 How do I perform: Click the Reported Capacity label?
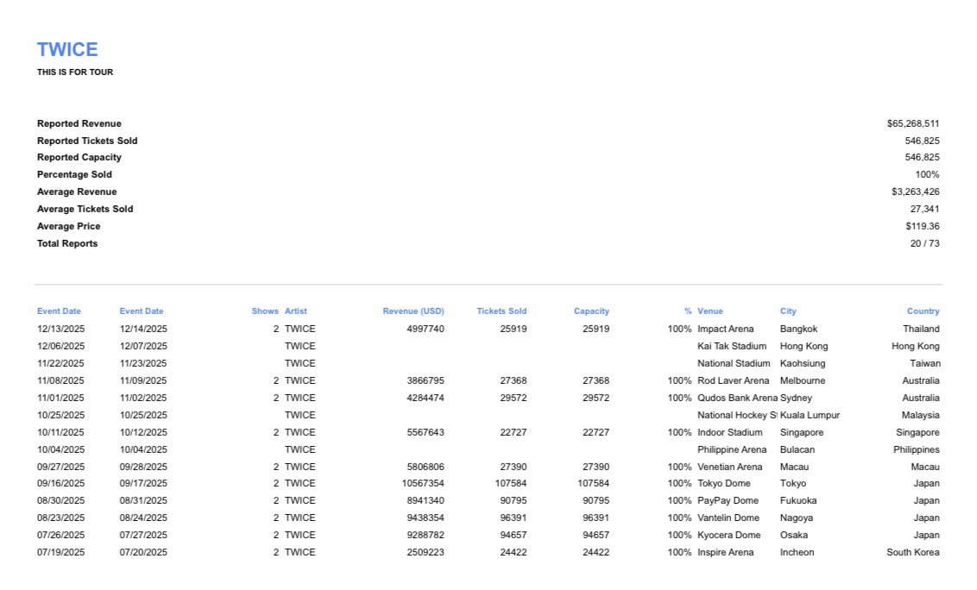[79, 158]
